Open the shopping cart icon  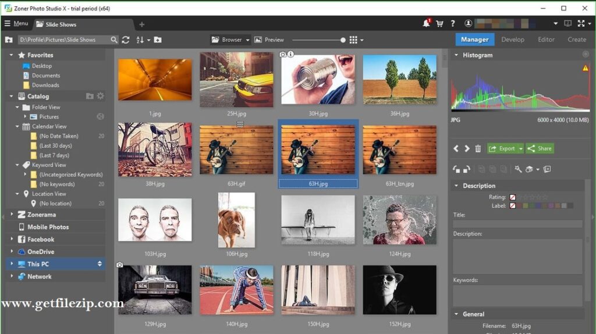(x=439, y=23)
